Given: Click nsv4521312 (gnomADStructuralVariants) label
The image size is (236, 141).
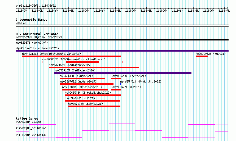Looking at the screenshot, I should tap(51, 54).
